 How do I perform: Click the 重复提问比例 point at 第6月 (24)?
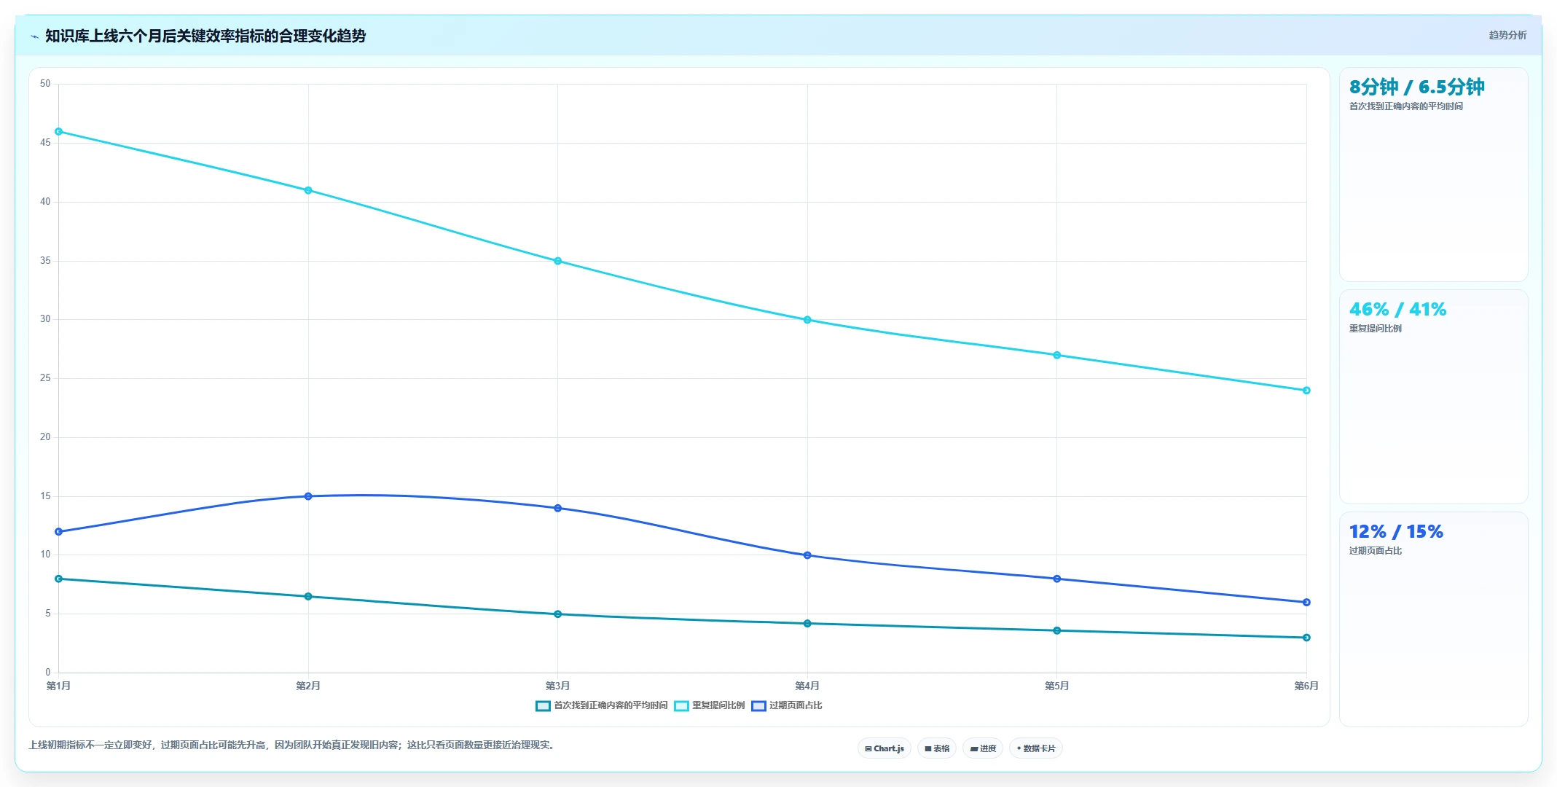(x=1306, y=391)
